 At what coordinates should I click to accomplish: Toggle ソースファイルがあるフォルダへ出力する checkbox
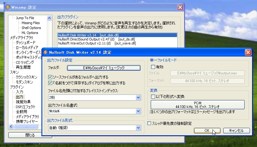(x=50, y=77)
